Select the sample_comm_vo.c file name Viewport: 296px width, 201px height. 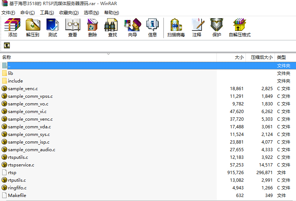click(28, 104)
